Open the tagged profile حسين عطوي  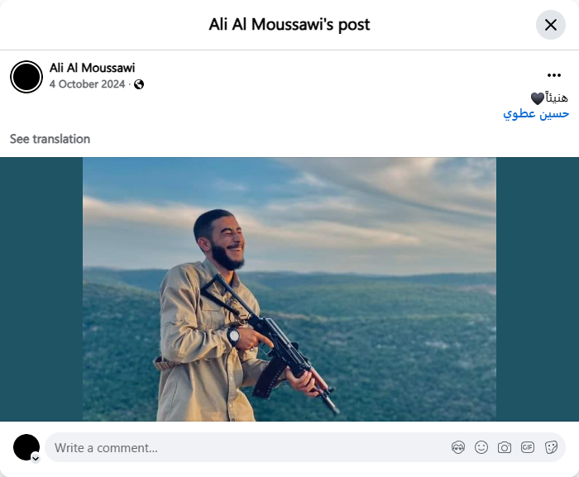pos(536,113)
